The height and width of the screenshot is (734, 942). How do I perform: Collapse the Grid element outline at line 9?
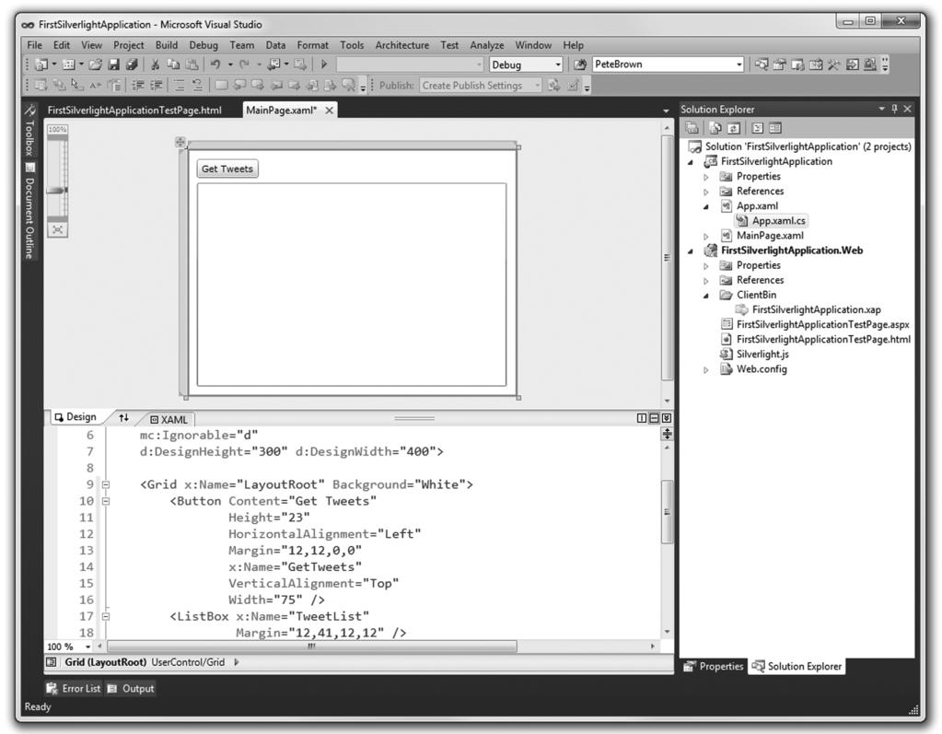106,484
